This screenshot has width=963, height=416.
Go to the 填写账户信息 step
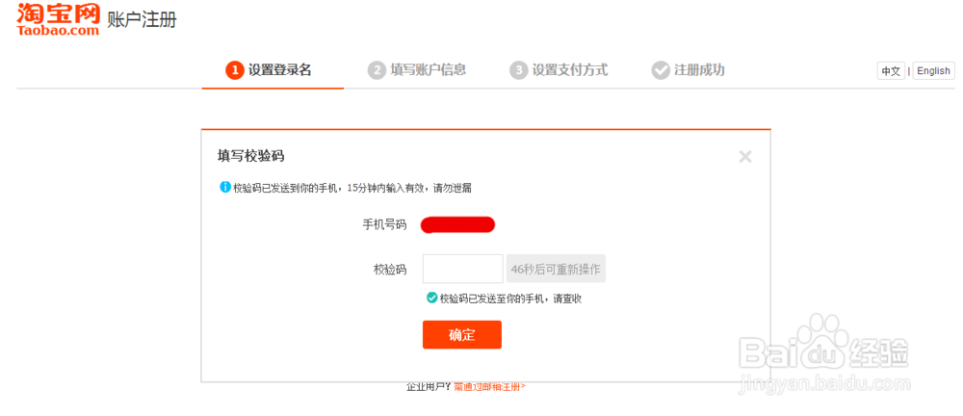point(428,69)
